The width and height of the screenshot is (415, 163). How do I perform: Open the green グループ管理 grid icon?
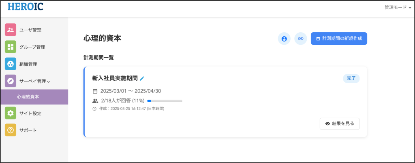[11, 47]
